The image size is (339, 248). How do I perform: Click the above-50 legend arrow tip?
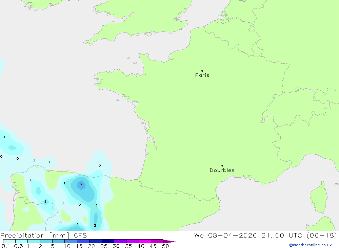click(x=169, y=242)
